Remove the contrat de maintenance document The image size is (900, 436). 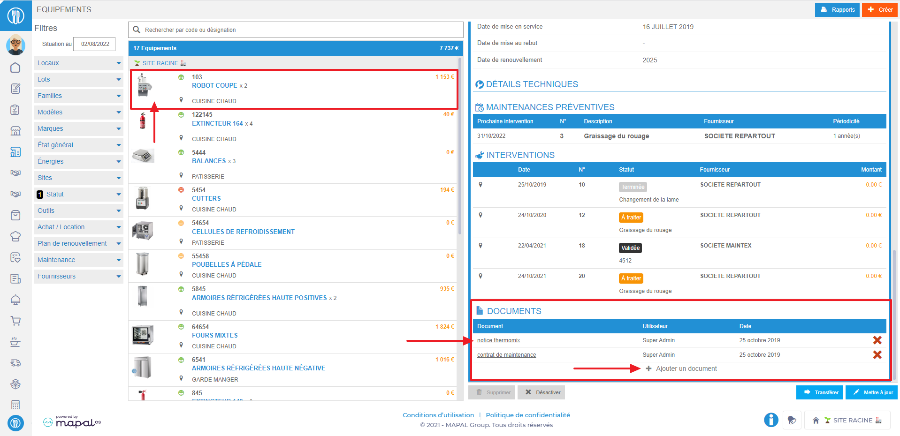pyautogui.click(x=877, y=355)
